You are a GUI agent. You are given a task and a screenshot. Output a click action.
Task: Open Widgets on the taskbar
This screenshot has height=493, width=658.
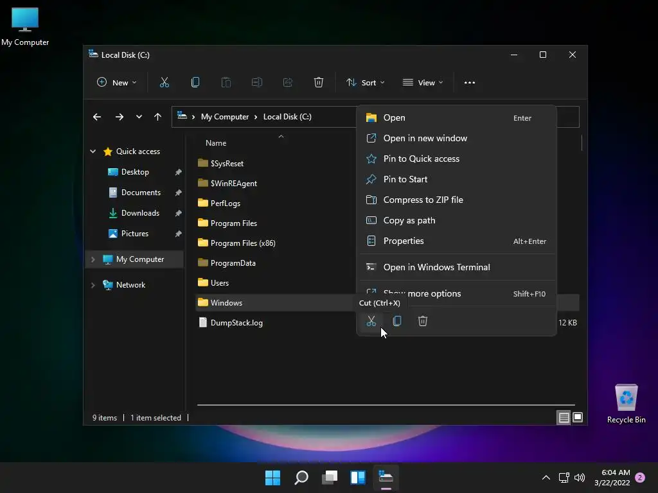358,478
